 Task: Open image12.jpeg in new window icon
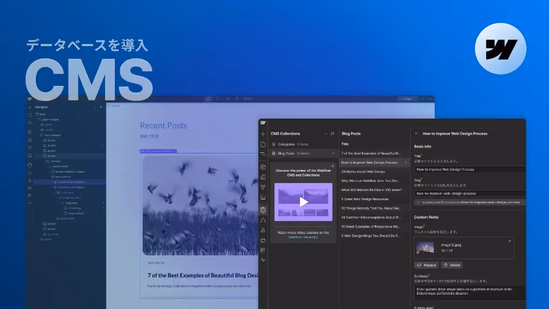tap(509, 241)
